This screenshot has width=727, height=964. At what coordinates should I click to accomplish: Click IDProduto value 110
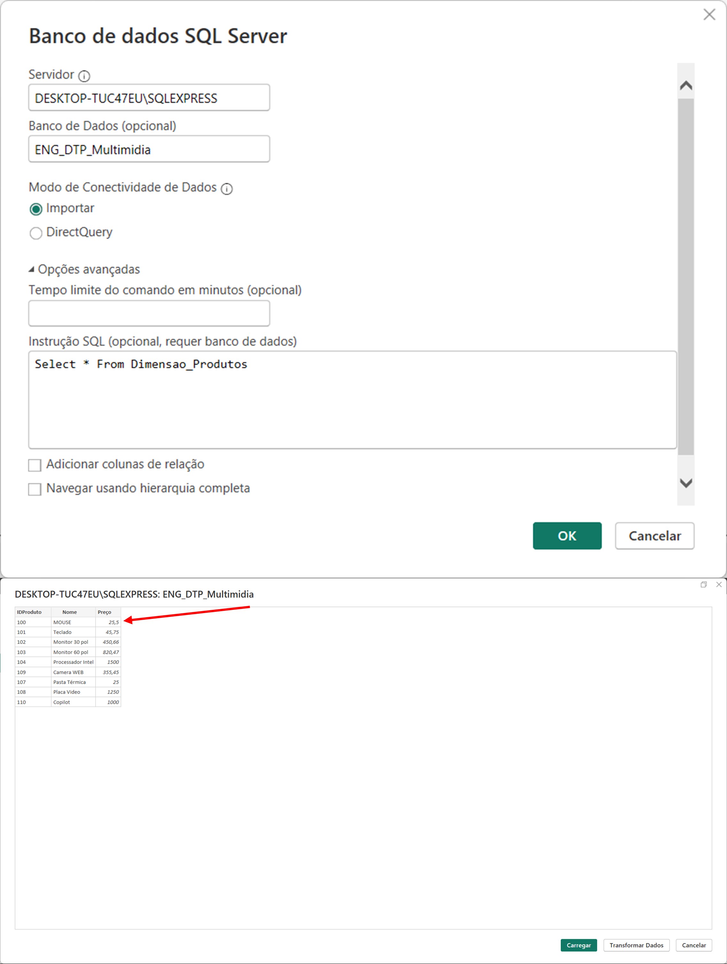(x=33, y=702)
